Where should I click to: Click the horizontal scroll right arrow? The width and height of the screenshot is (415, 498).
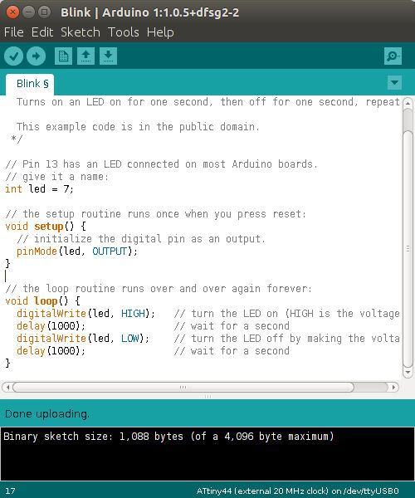click(393, 387)
